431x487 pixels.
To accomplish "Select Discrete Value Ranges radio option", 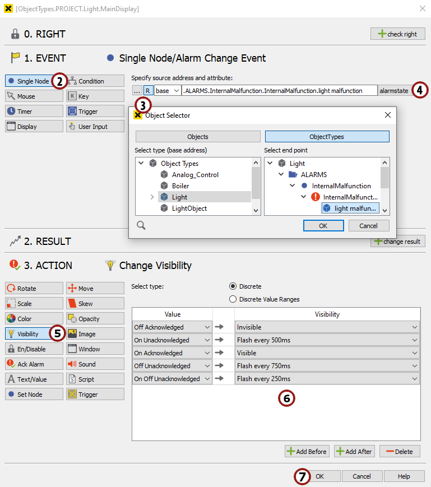I will [233, 299].
